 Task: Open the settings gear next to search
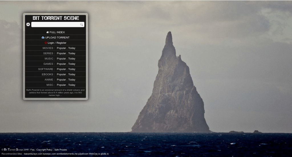tap(28, 24)
